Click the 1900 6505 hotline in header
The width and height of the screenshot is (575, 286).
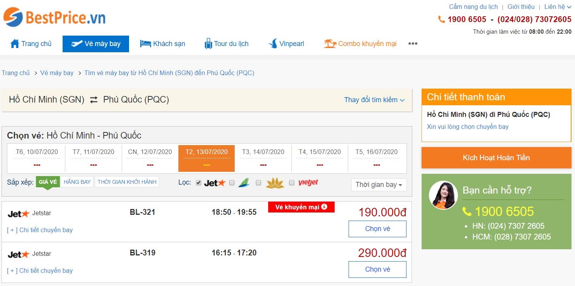point(467,19)
